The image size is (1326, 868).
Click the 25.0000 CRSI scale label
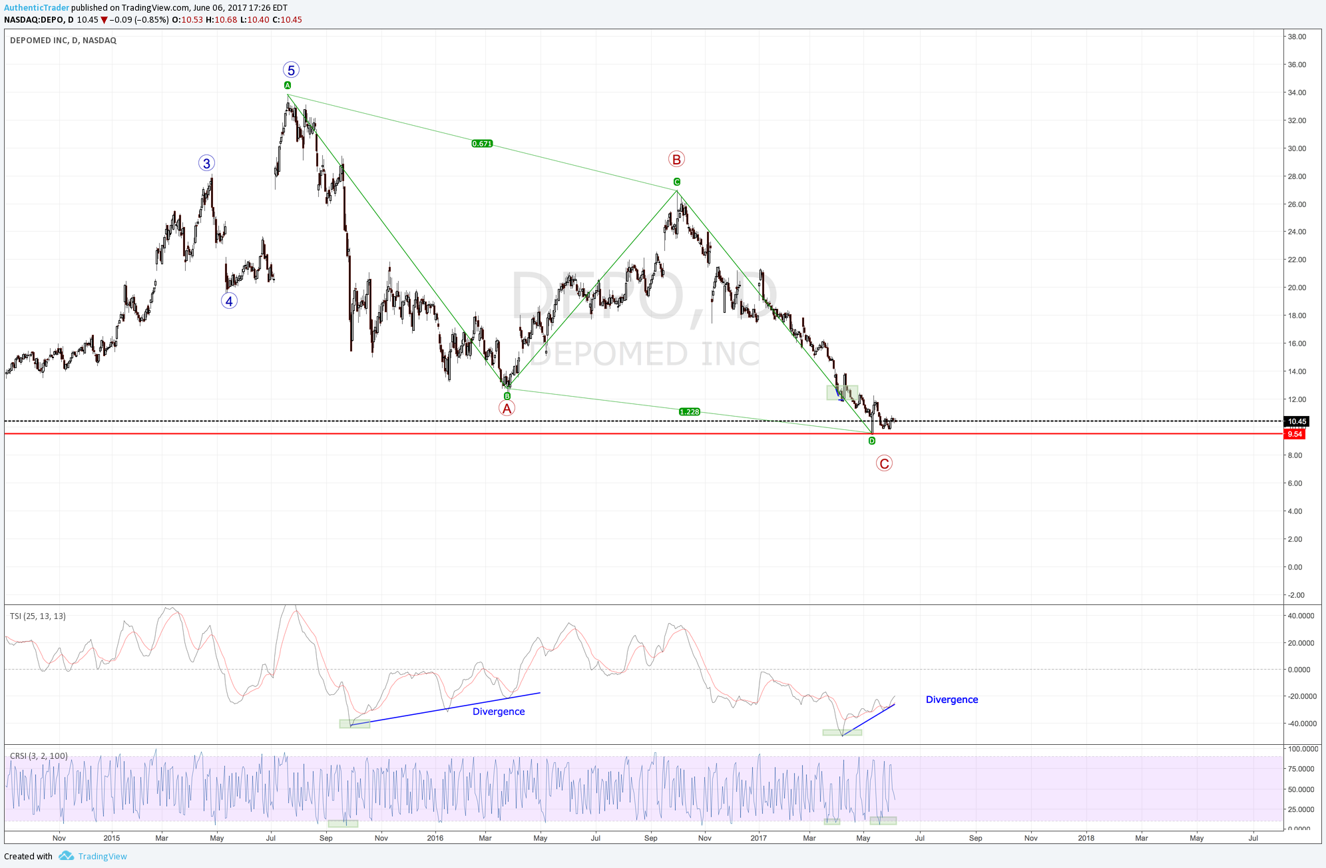click(x=1301, y=809)
